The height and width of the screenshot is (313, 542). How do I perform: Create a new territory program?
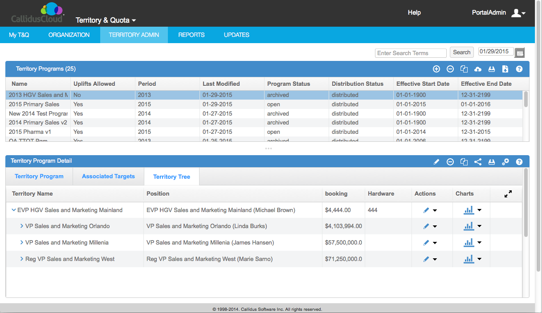coord(436,69)
